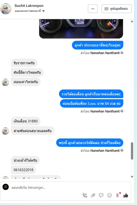Click the view contact info button
The height and width of the screenshot is (205, 137).
[116, 9]
